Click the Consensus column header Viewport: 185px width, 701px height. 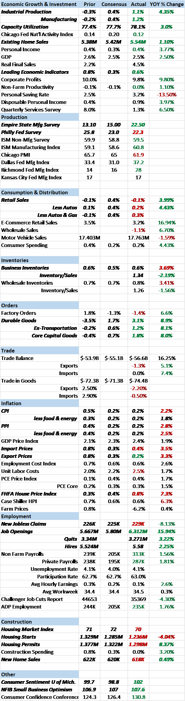coord(114,4)
